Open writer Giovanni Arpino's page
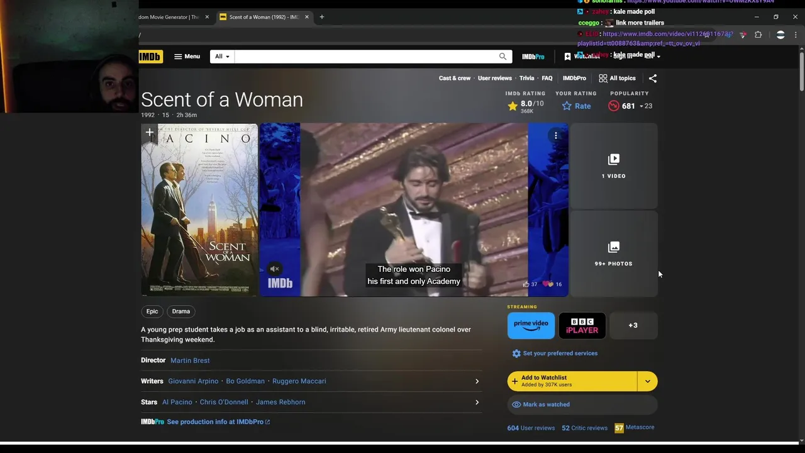 [193, 381]
